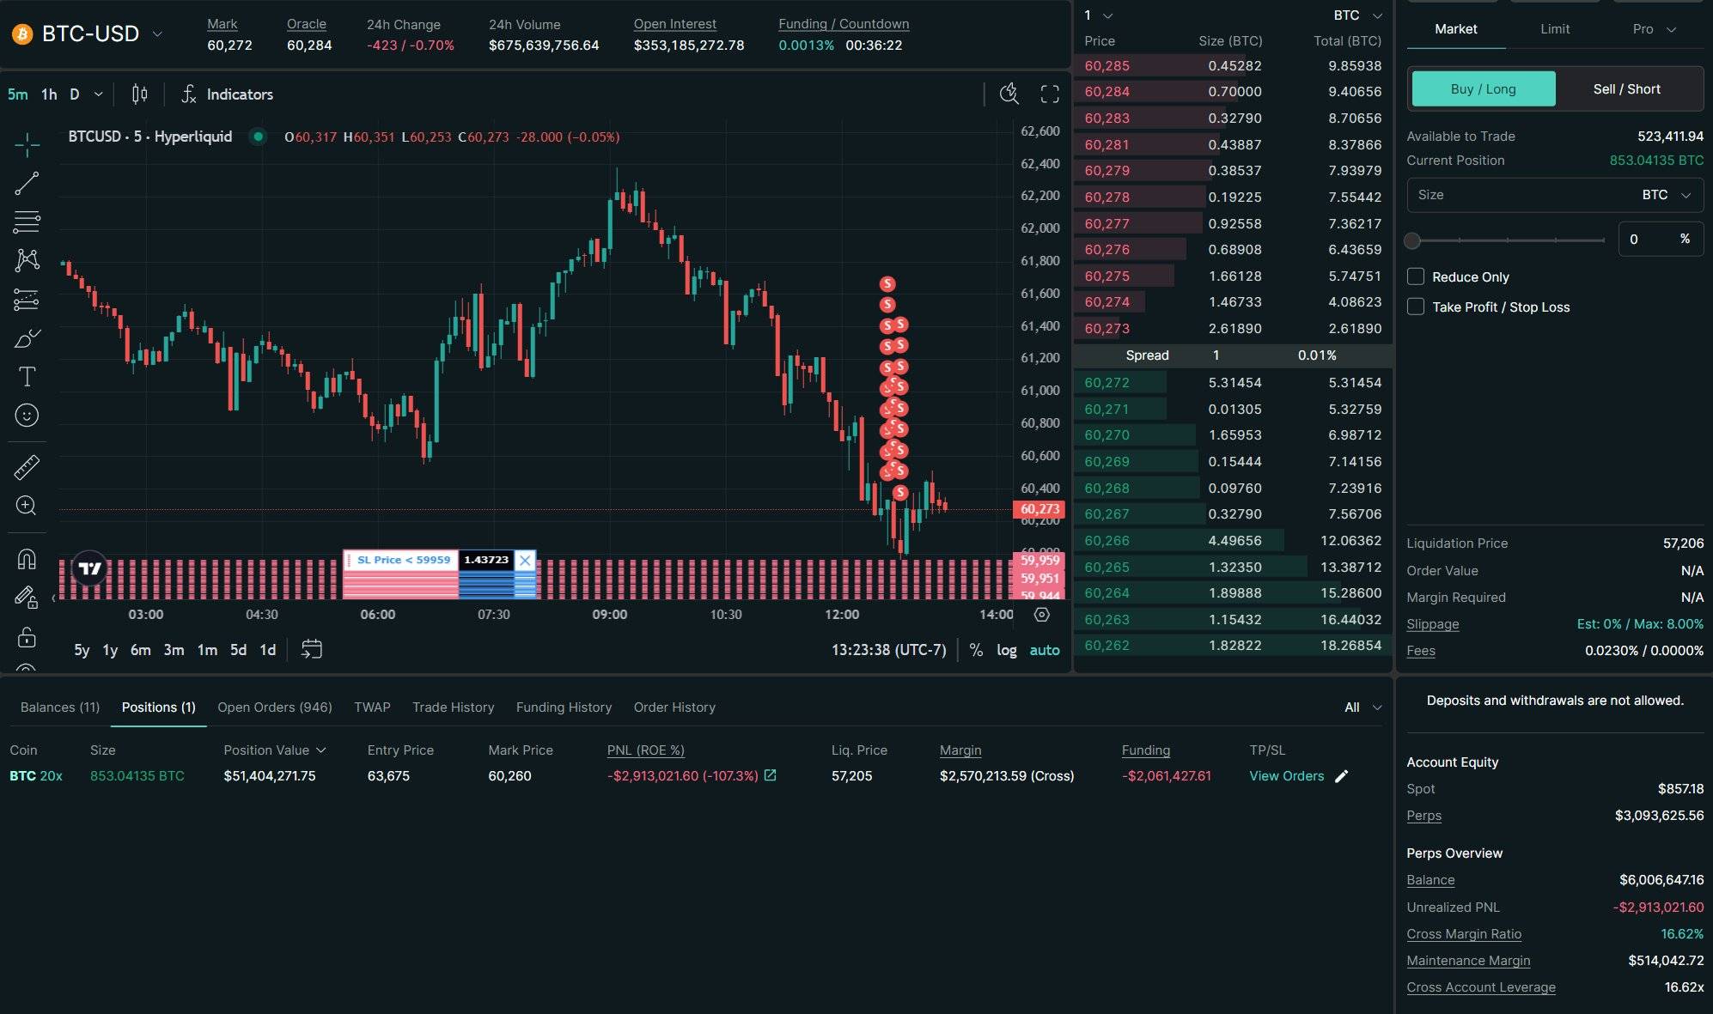This screenshot has width=1713, height=1014.
Task: Set chart range to 5y
Action: (82, 650)
